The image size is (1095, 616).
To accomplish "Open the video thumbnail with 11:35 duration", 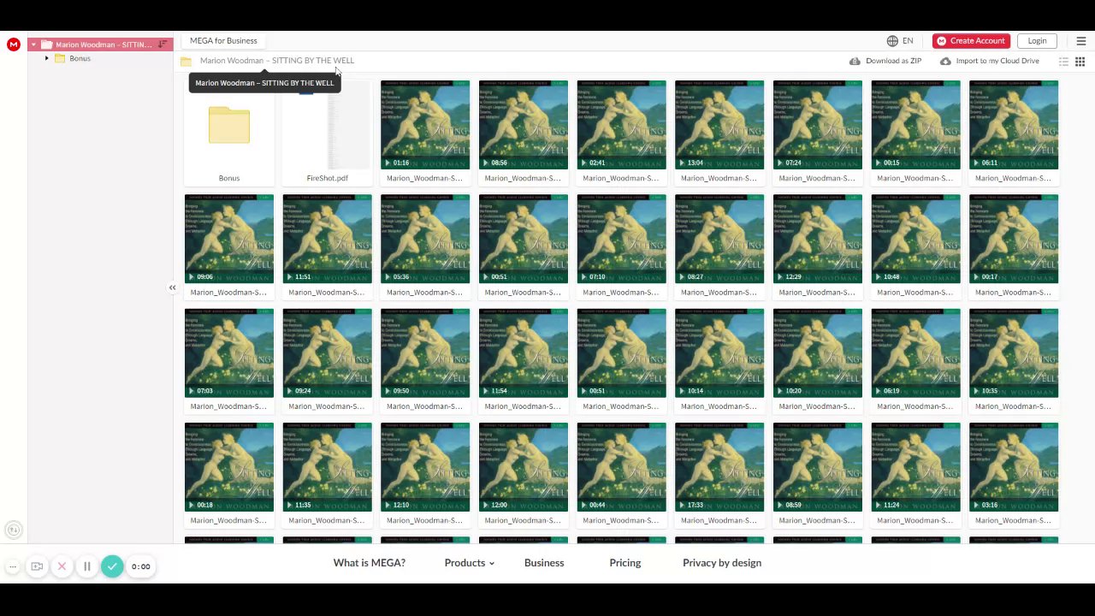I will coord(328,473).
